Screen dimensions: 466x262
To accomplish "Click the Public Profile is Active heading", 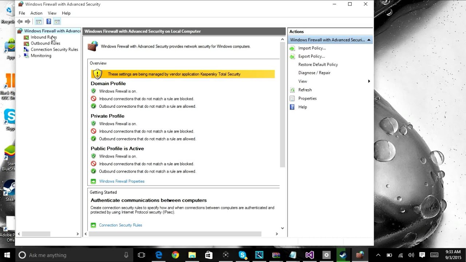I will [117, 148].
